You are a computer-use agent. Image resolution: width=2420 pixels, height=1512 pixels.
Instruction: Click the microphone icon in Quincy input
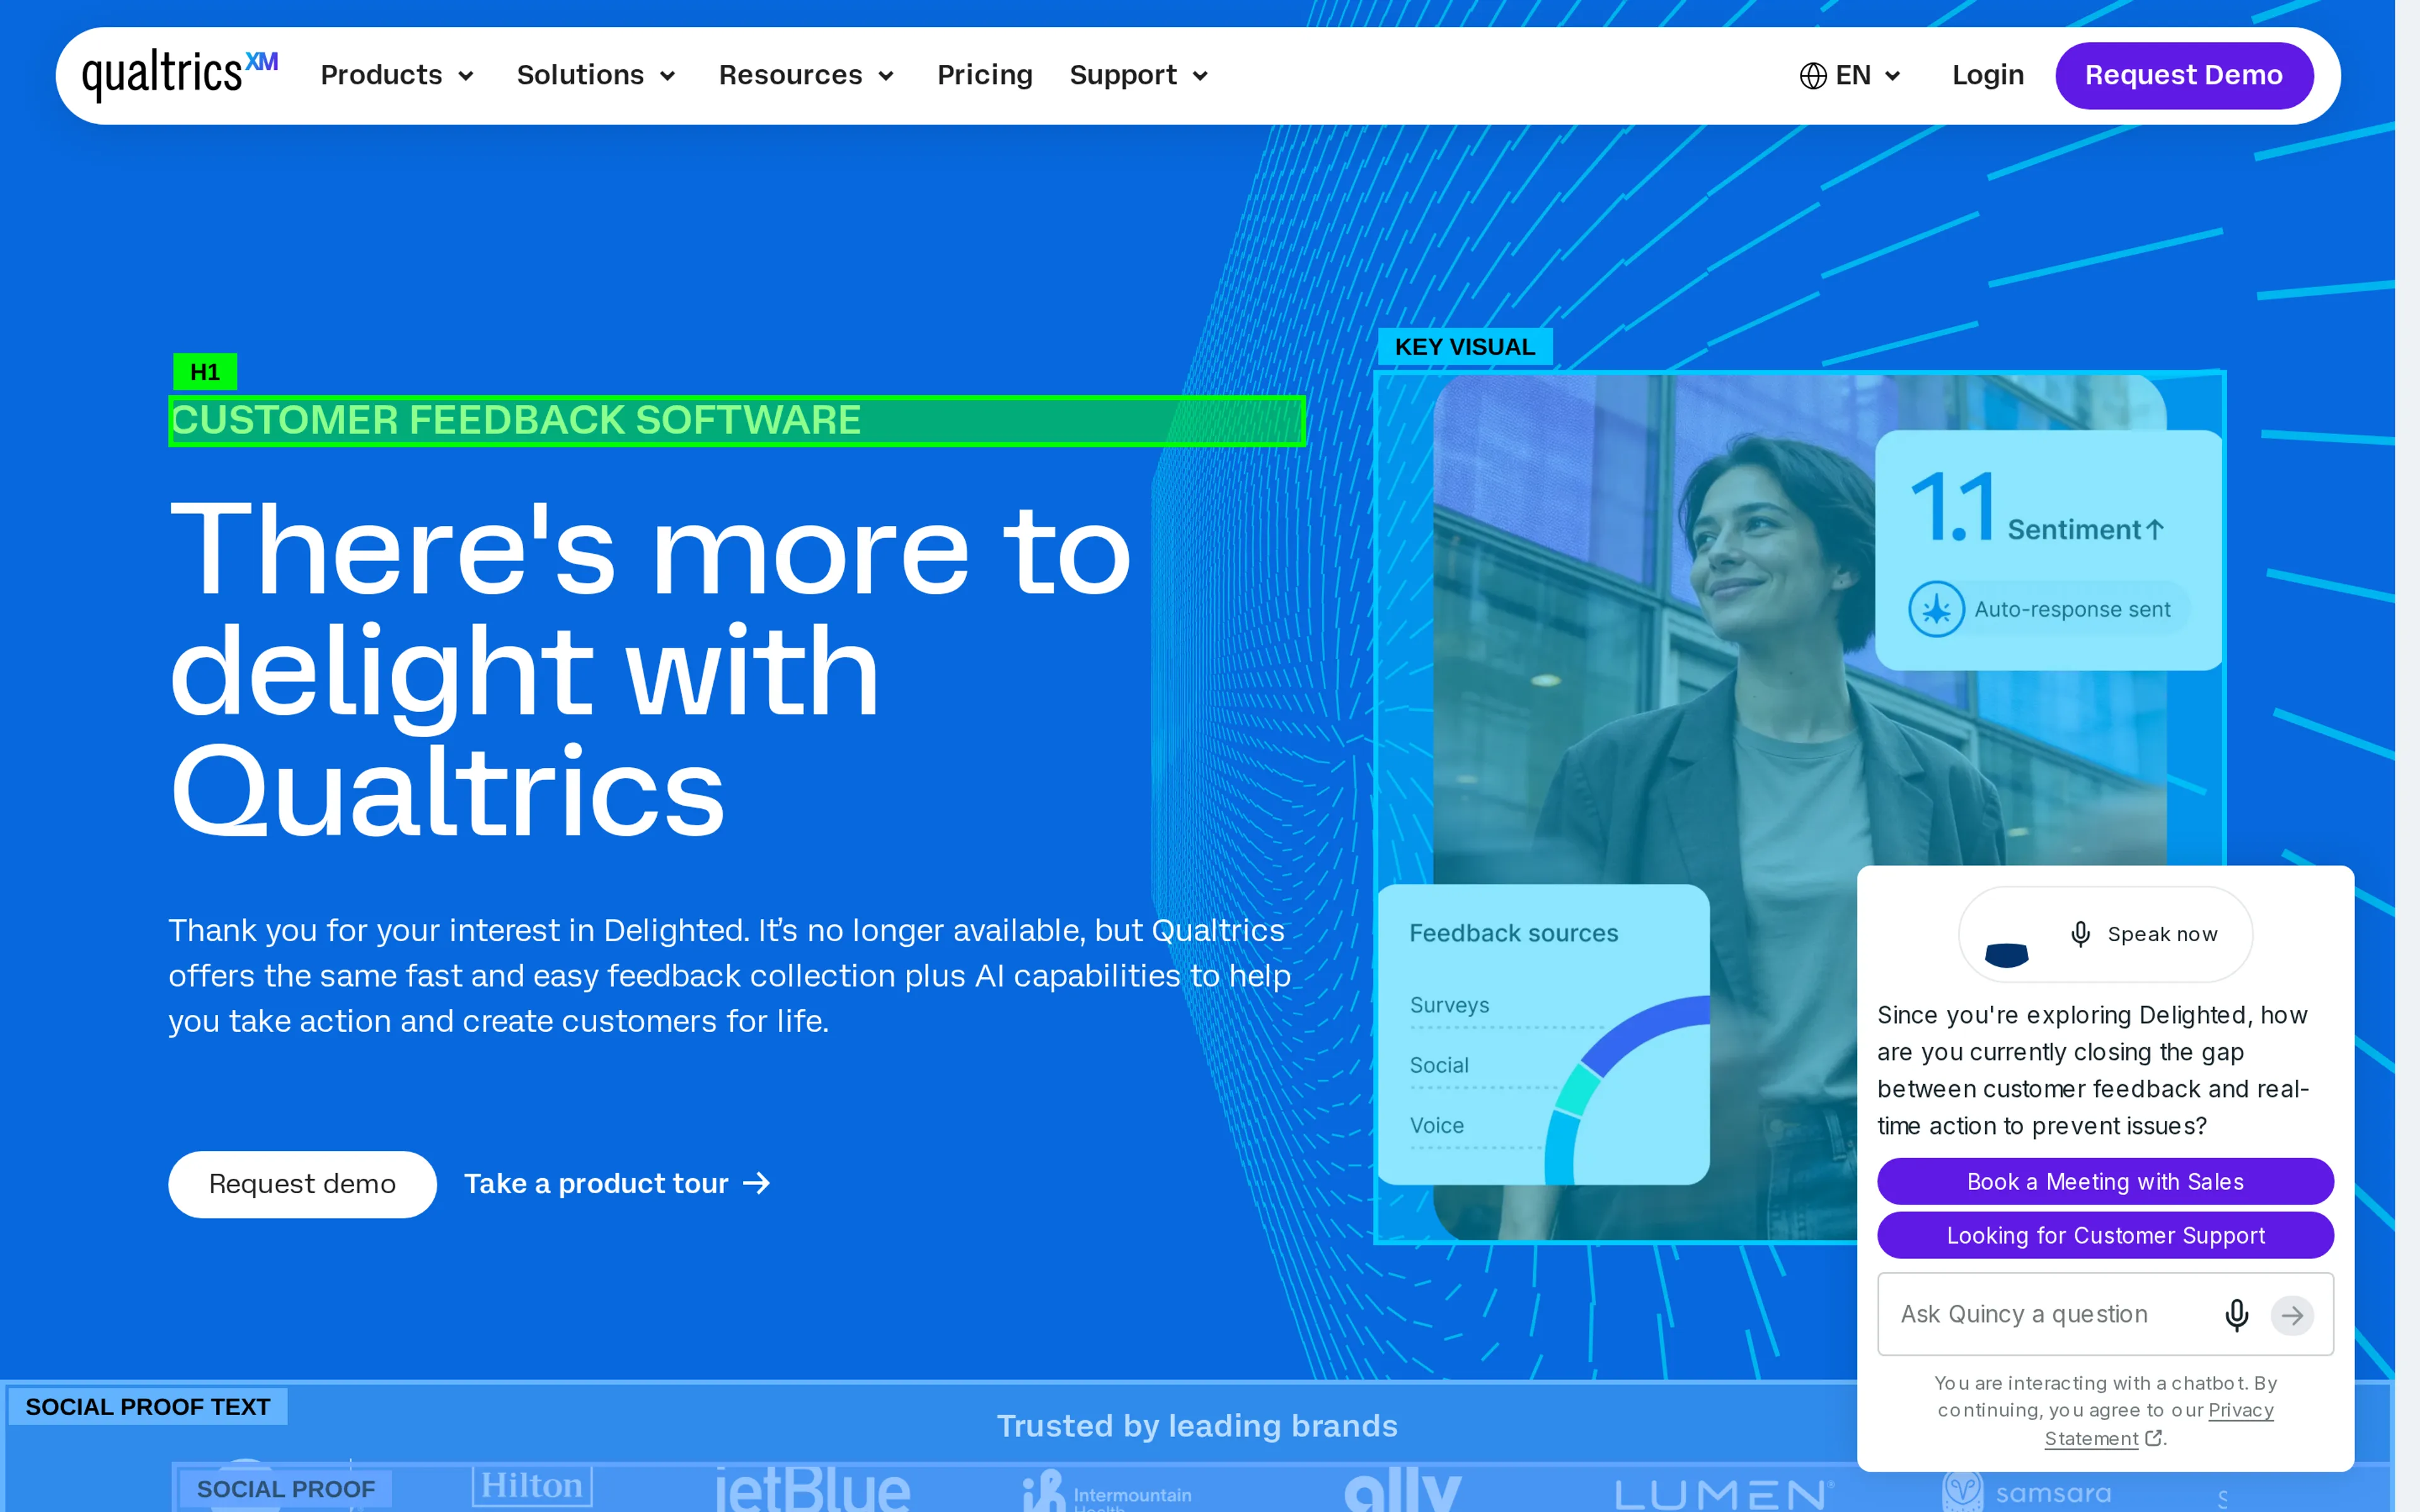(x=2237, y=1314)
